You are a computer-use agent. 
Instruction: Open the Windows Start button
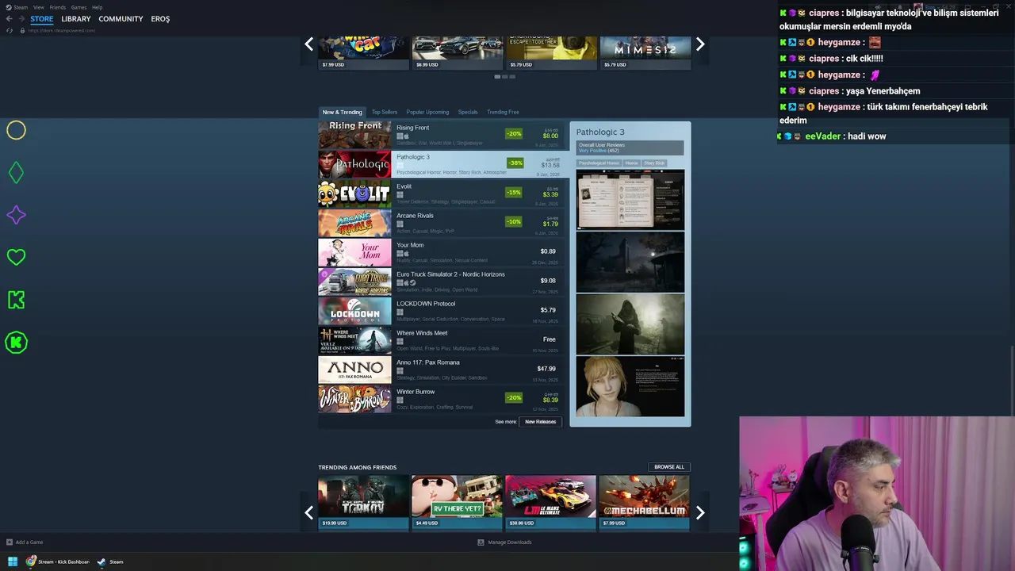[x=13, y=561]
